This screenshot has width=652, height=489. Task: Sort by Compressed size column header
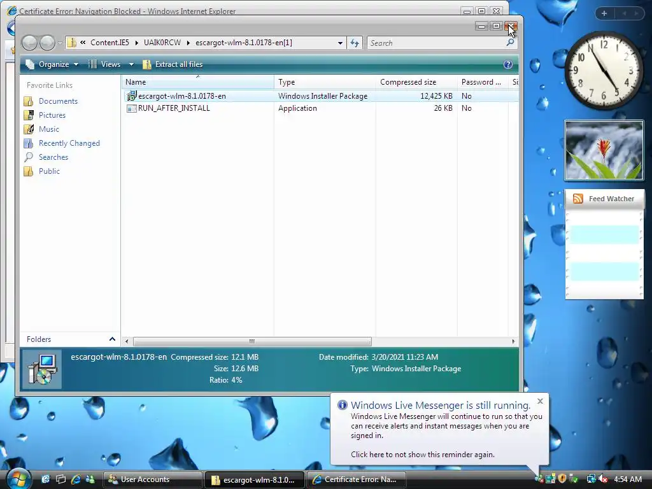(x=416, y=82)
